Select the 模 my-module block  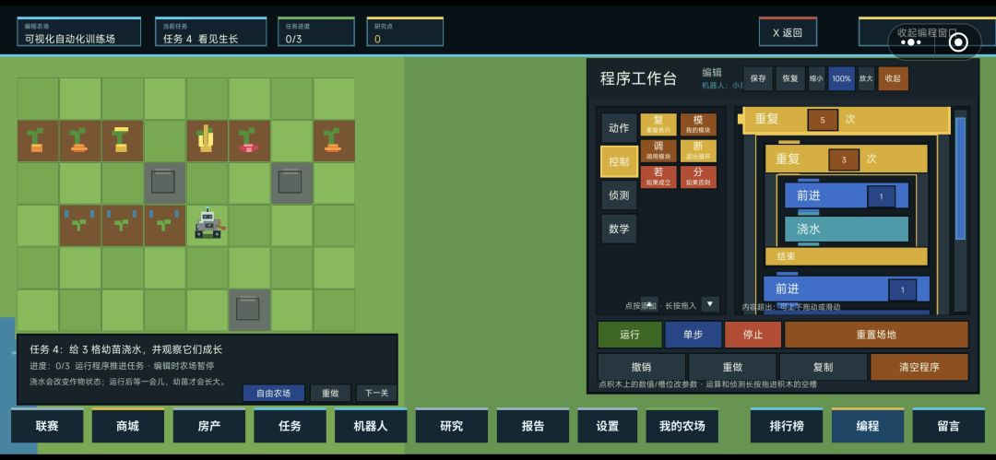coord(698,124)
